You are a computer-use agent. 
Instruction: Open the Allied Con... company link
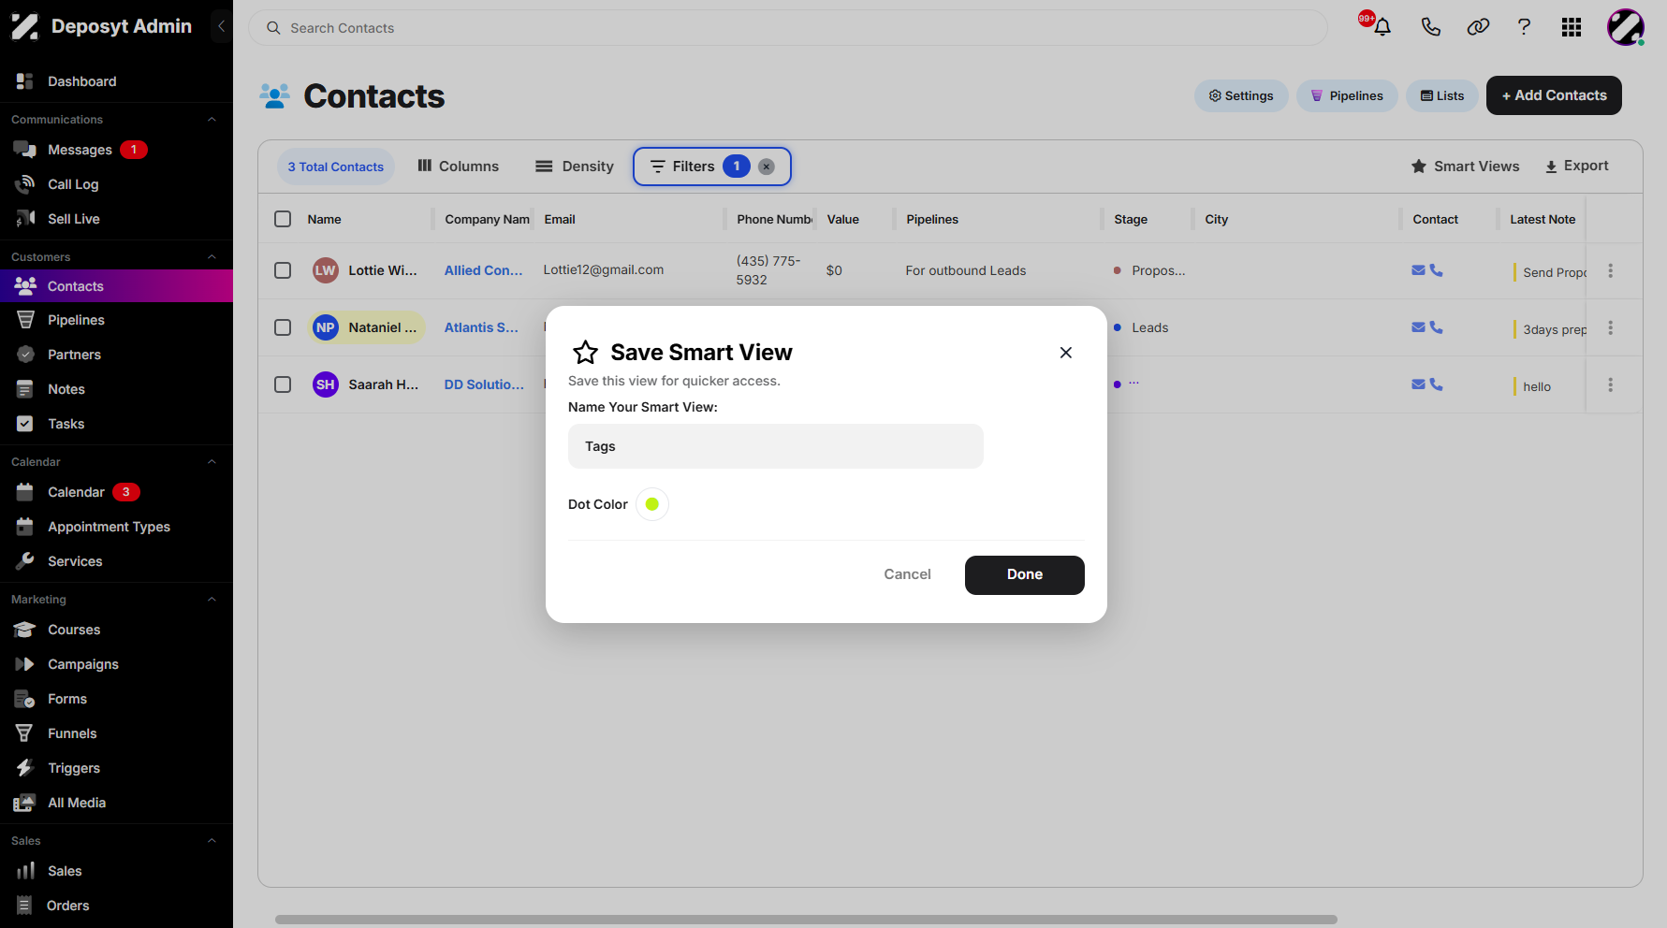point(483,270)
